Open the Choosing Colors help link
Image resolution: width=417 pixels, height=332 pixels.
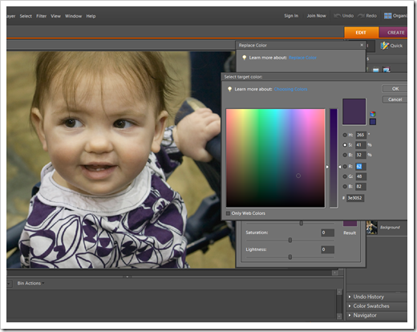click(x=290, y=89)
